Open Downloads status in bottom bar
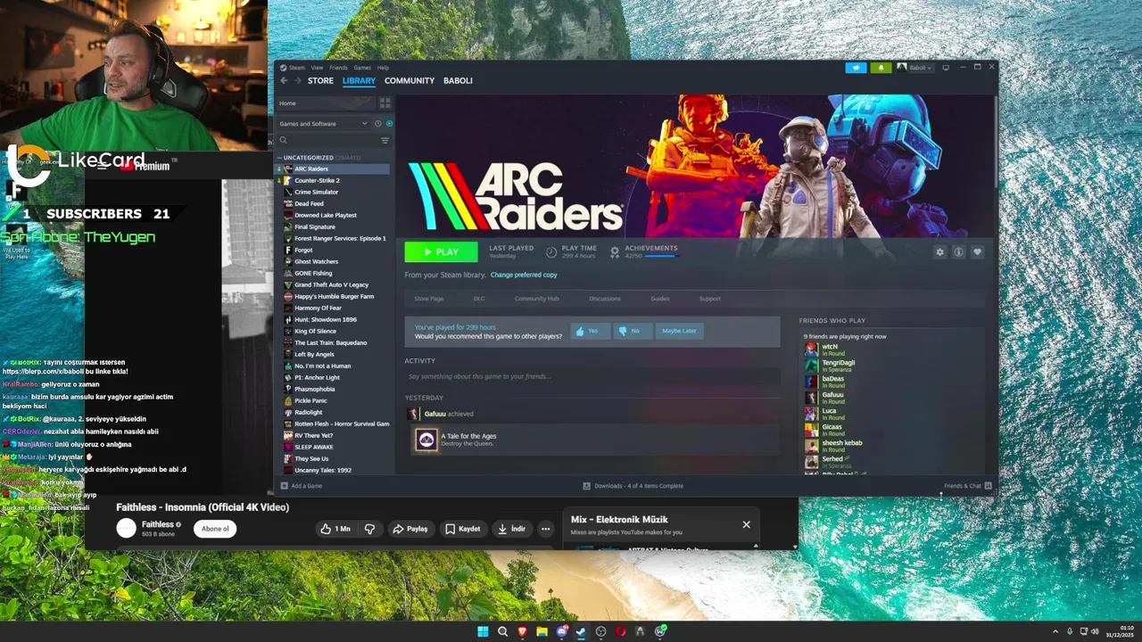This screenshot has height=642, width=1142. coord(633,486)
